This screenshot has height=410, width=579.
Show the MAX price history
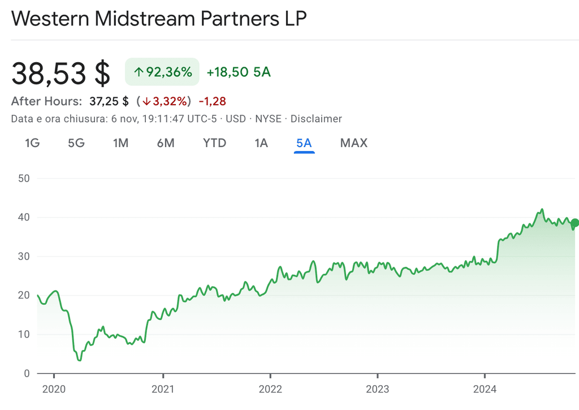click(x=354, y=143)
